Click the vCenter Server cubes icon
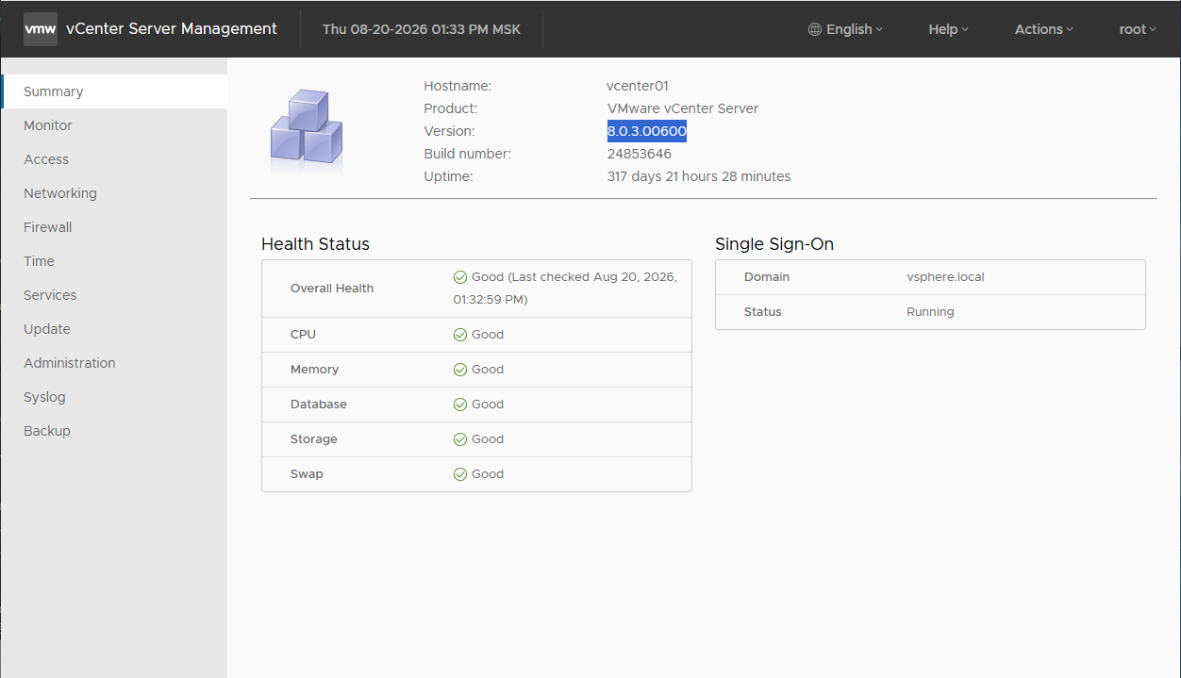 point(307,129)
